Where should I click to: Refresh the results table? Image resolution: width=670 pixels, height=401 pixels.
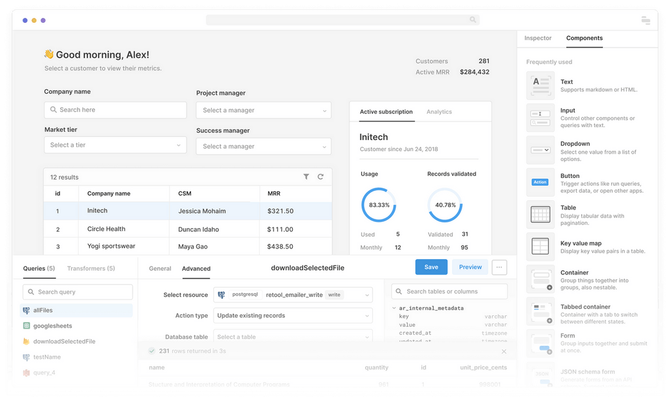click(x=321, y=177)
